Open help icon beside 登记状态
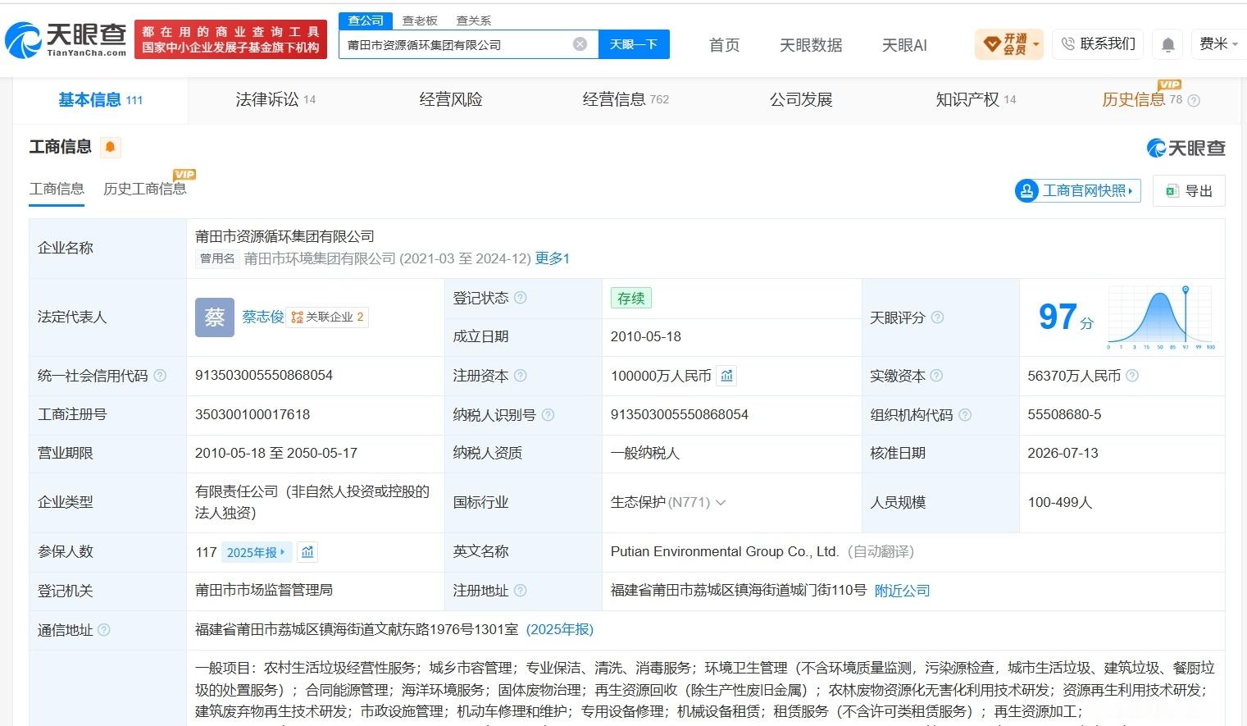1247x726 pixels. coord(520,298)
